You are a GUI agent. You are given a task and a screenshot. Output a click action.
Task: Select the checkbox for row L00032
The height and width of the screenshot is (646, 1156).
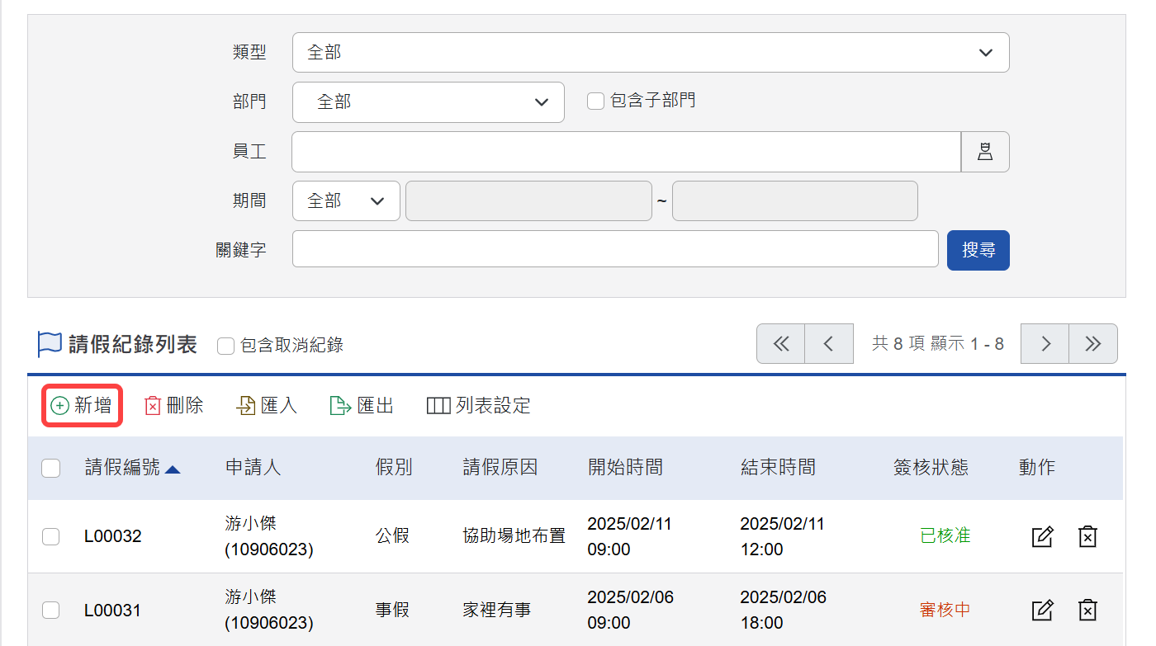click(51, 536)
